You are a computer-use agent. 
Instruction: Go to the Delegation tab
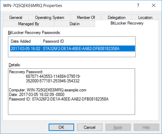117,17
